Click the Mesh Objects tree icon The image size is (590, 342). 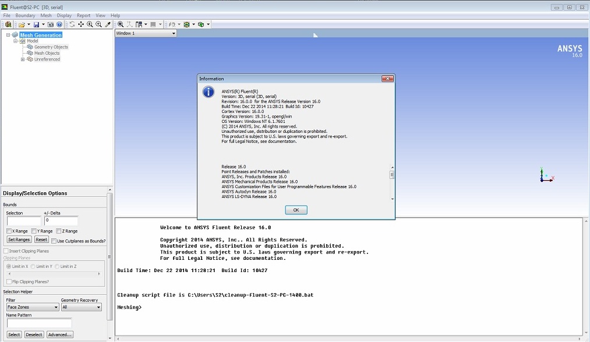pyautogui.click(x=30, y=53)
